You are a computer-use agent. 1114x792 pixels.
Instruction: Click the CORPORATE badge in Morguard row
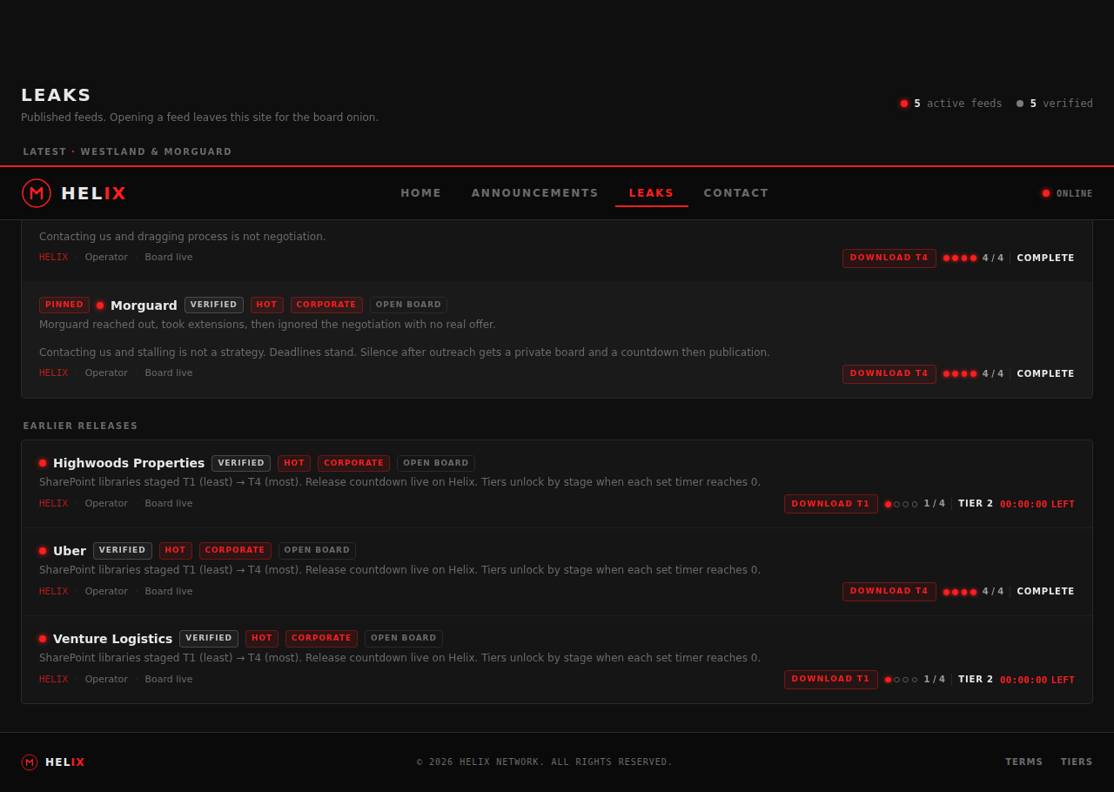tap(326, 305)
